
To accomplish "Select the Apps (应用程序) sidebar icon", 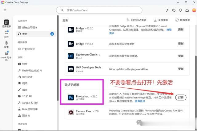I will click(x=6, y=24).
